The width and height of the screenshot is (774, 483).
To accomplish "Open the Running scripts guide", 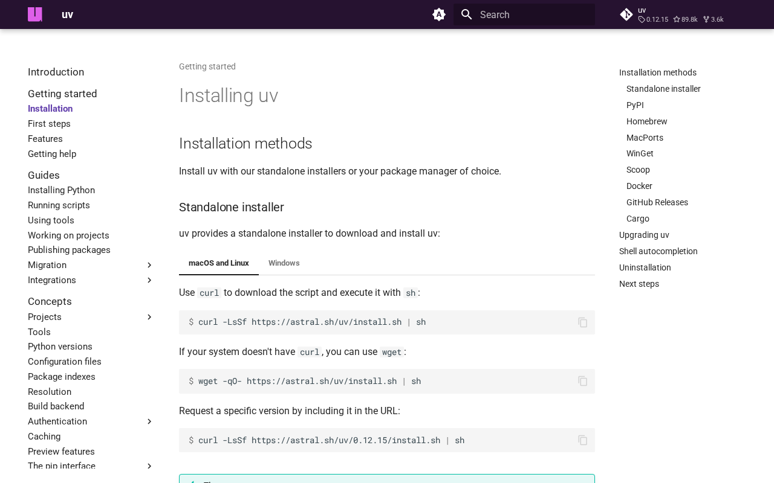I will click(x=59, y=205).
